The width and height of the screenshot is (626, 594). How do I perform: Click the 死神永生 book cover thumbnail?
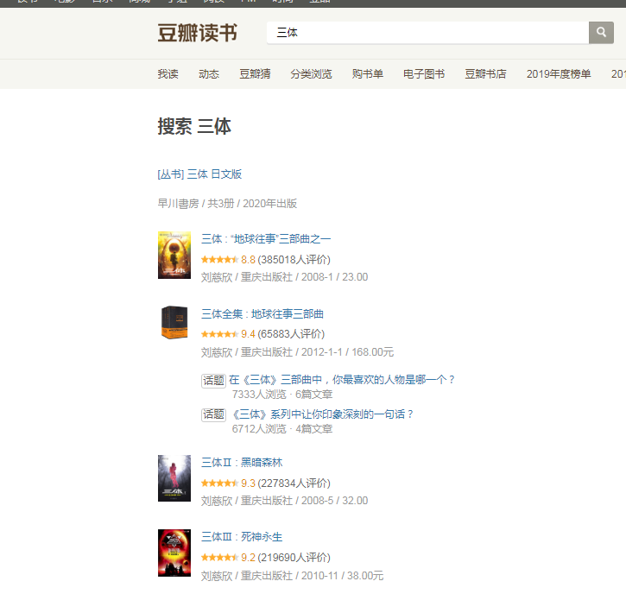pyautogui.click(x=174, y=553)
